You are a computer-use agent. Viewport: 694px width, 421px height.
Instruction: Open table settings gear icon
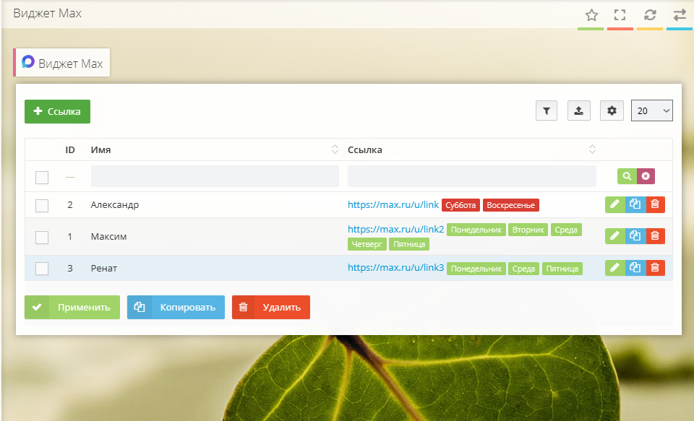click(612, 110)
